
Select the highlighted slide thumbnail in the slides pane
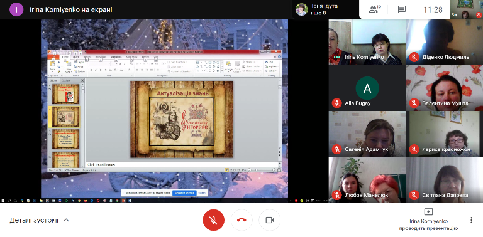click(65, 117)
